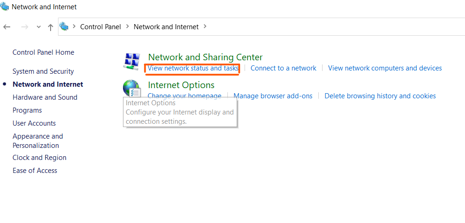Image resolution: width=465 pixels, height=223 pixels.
Task: Open Hardware and Sound category
Action: point(45,97)
